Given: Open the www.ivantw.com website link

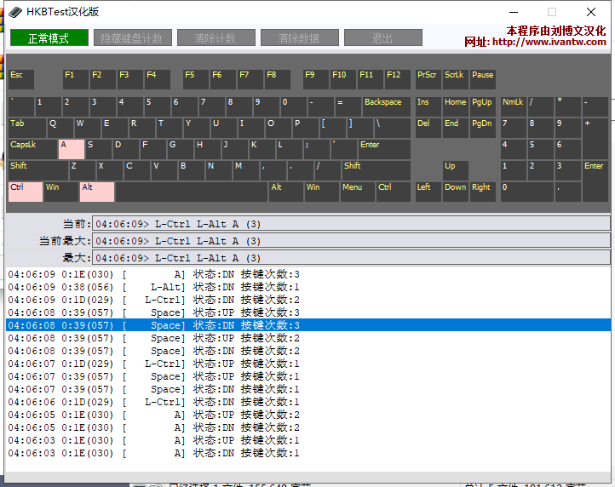Looking at the screenshot, I should pyautogui.click(x=549, y=42).
